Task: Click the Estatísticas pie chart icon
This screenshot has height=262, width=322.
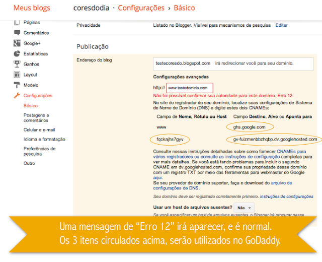Action: 17,54
